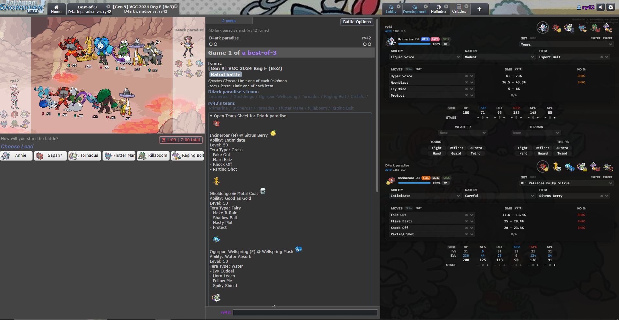Switch to the Best-of-3 tab
This screenshot has width=619, height=320.
point(90,9)
